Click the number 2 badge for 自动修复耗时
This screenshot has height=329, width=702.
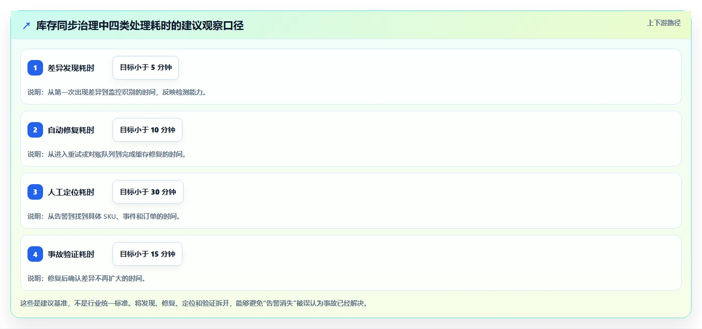35,130
